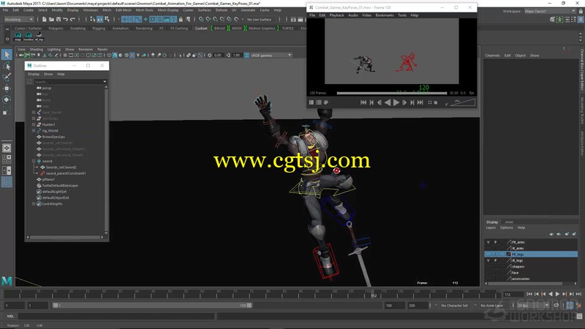Open scene folder icon on status line
Viewport: 585px width, 329px height.
tap(51, 19)
